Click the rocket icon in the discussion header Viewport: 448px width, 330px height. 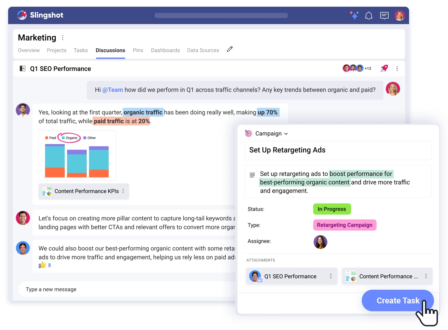(384, 68)
